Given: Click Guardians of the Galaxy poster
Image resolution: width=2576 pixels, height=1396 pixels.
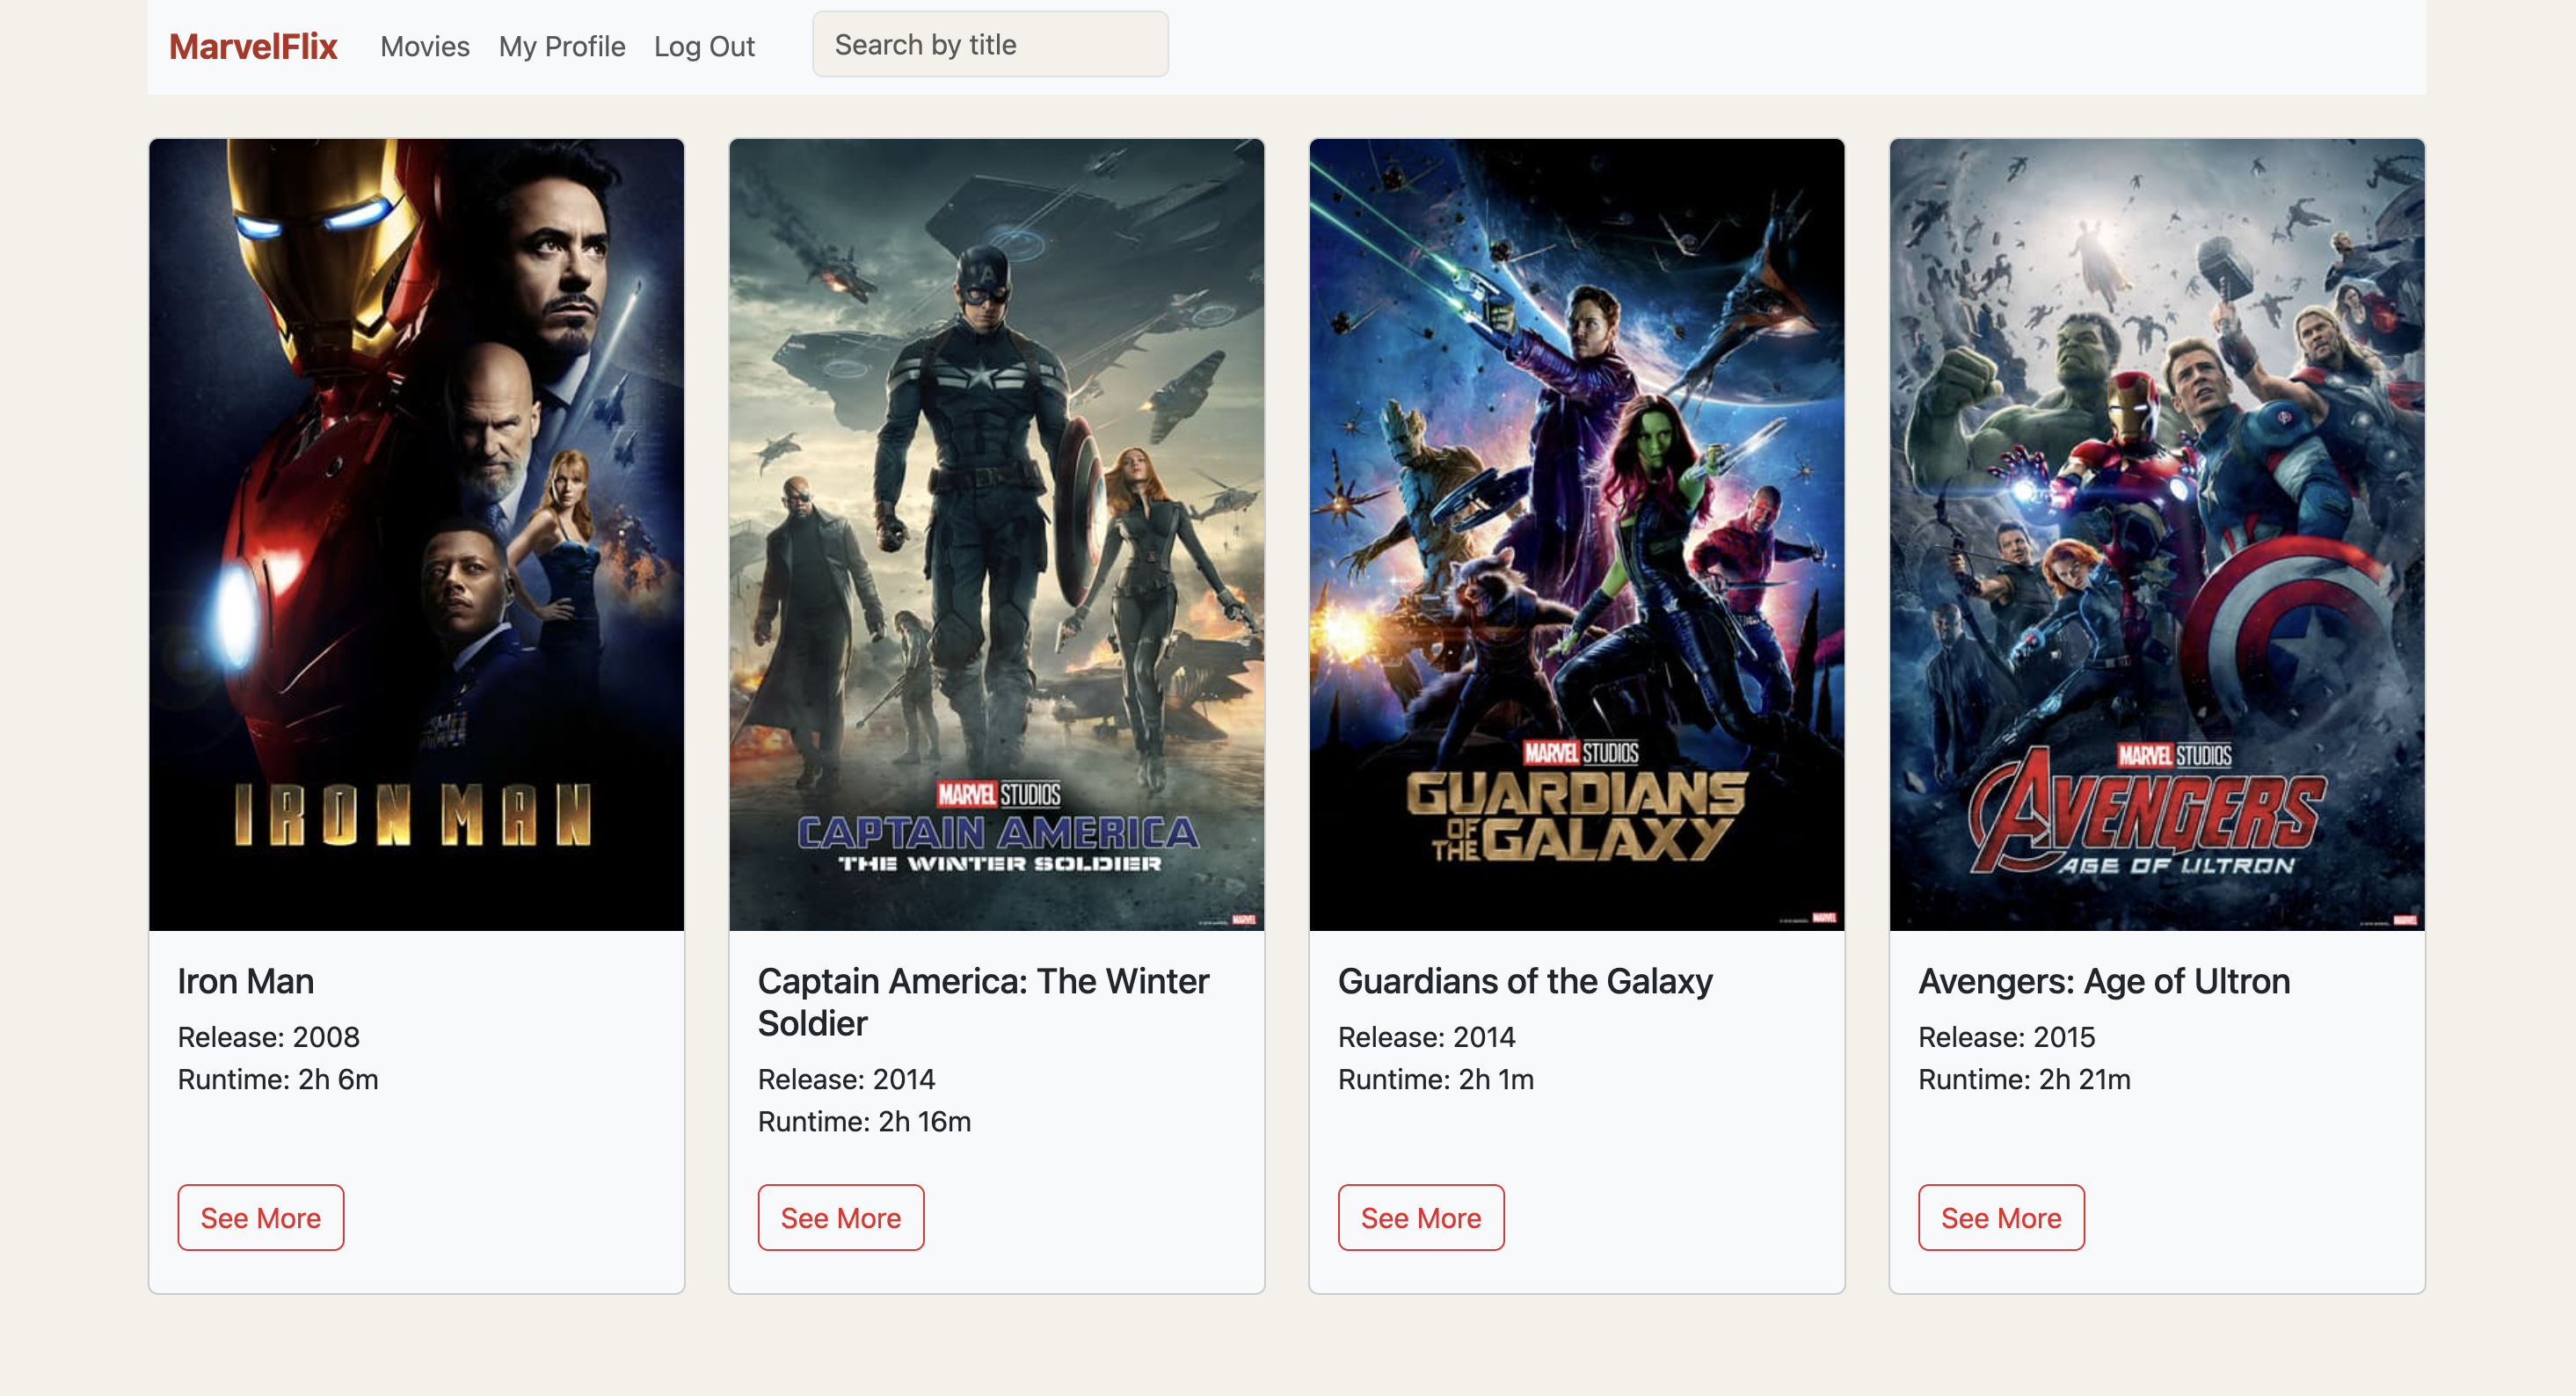Looking at the screenshot, I should [x=1576, y=534].
